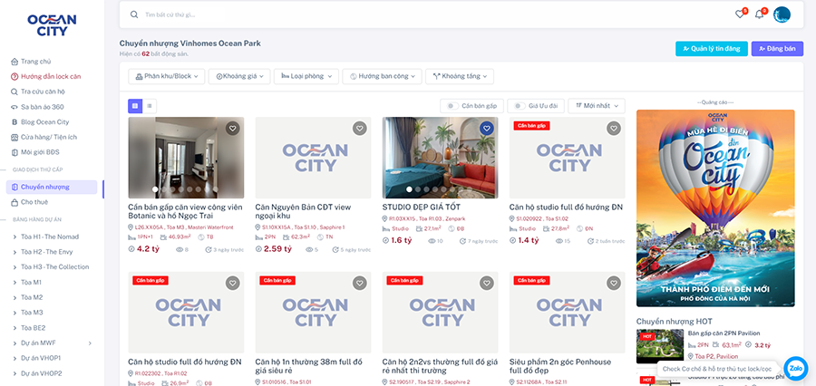Click the user avatar in header
This screenshot has height=386, width=816.
(782, 14)
